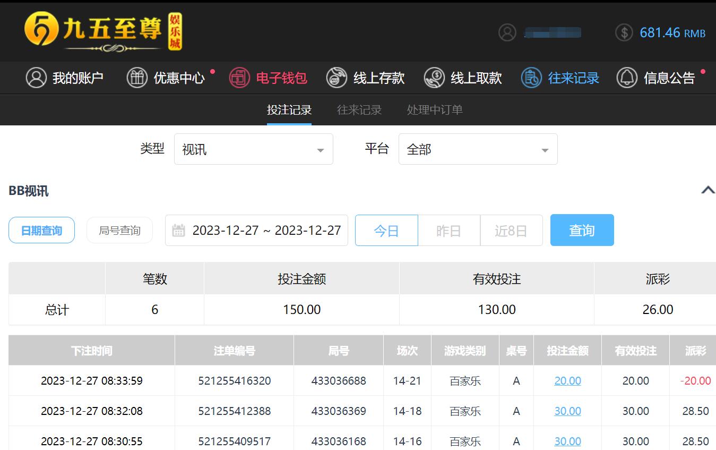
Task: Select 日期查询 query mode
Action: (41, 231)
